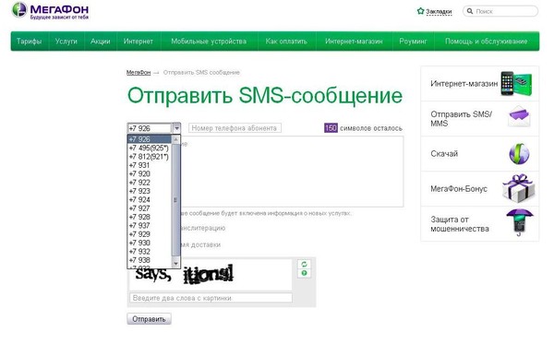The height and width of the screenshot is (356, 554).
Task: Open the Закладки bookmarks link
Action: pos(439,12)
